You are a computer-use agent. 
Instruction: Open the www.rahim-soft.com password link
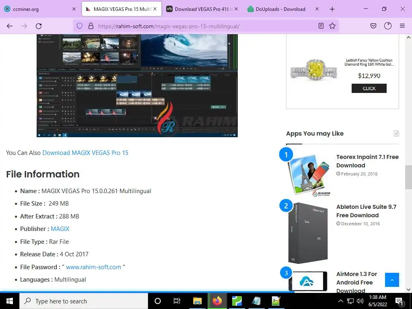pos(93,267)
